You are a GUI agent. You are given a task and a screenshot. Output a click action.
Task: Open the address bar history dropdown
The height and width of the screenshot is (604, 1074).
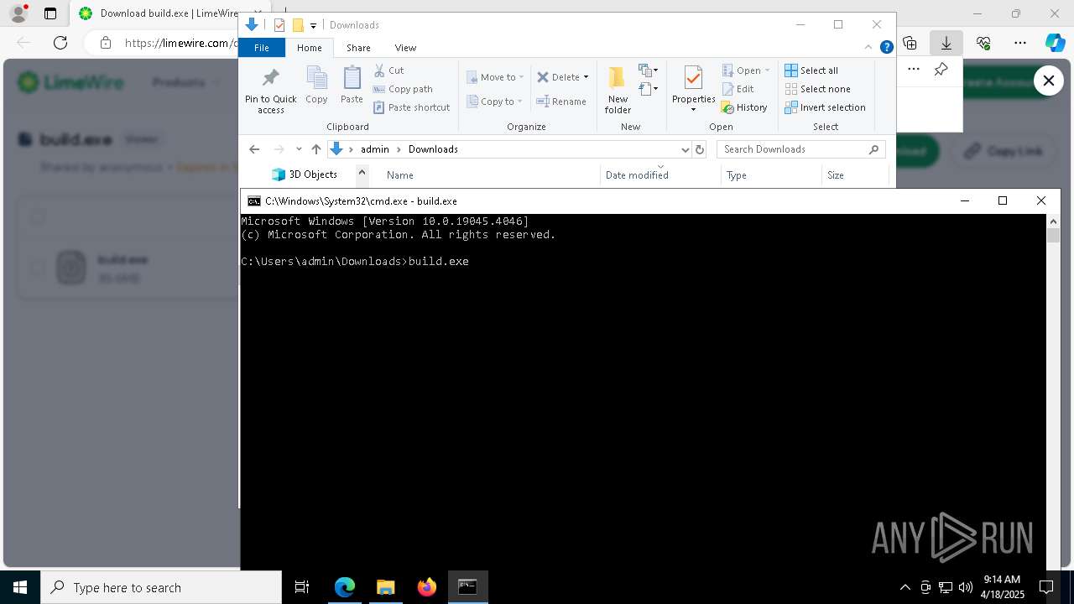[685, 149]
